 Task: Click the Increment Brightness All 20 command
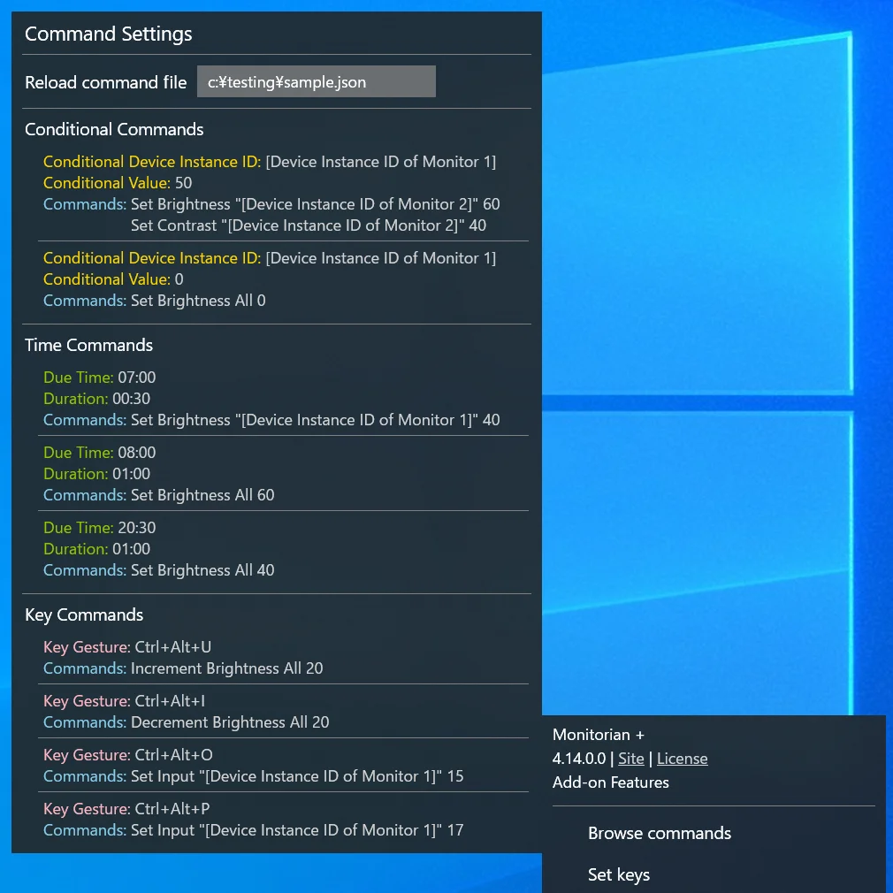tap(226, 668)
